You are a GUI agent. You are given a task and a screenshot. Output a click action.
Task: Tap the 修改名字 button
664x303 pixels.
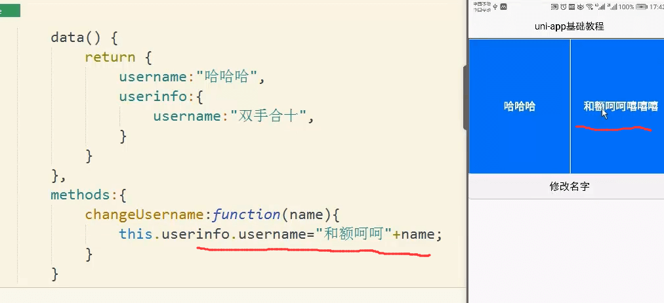569,187
